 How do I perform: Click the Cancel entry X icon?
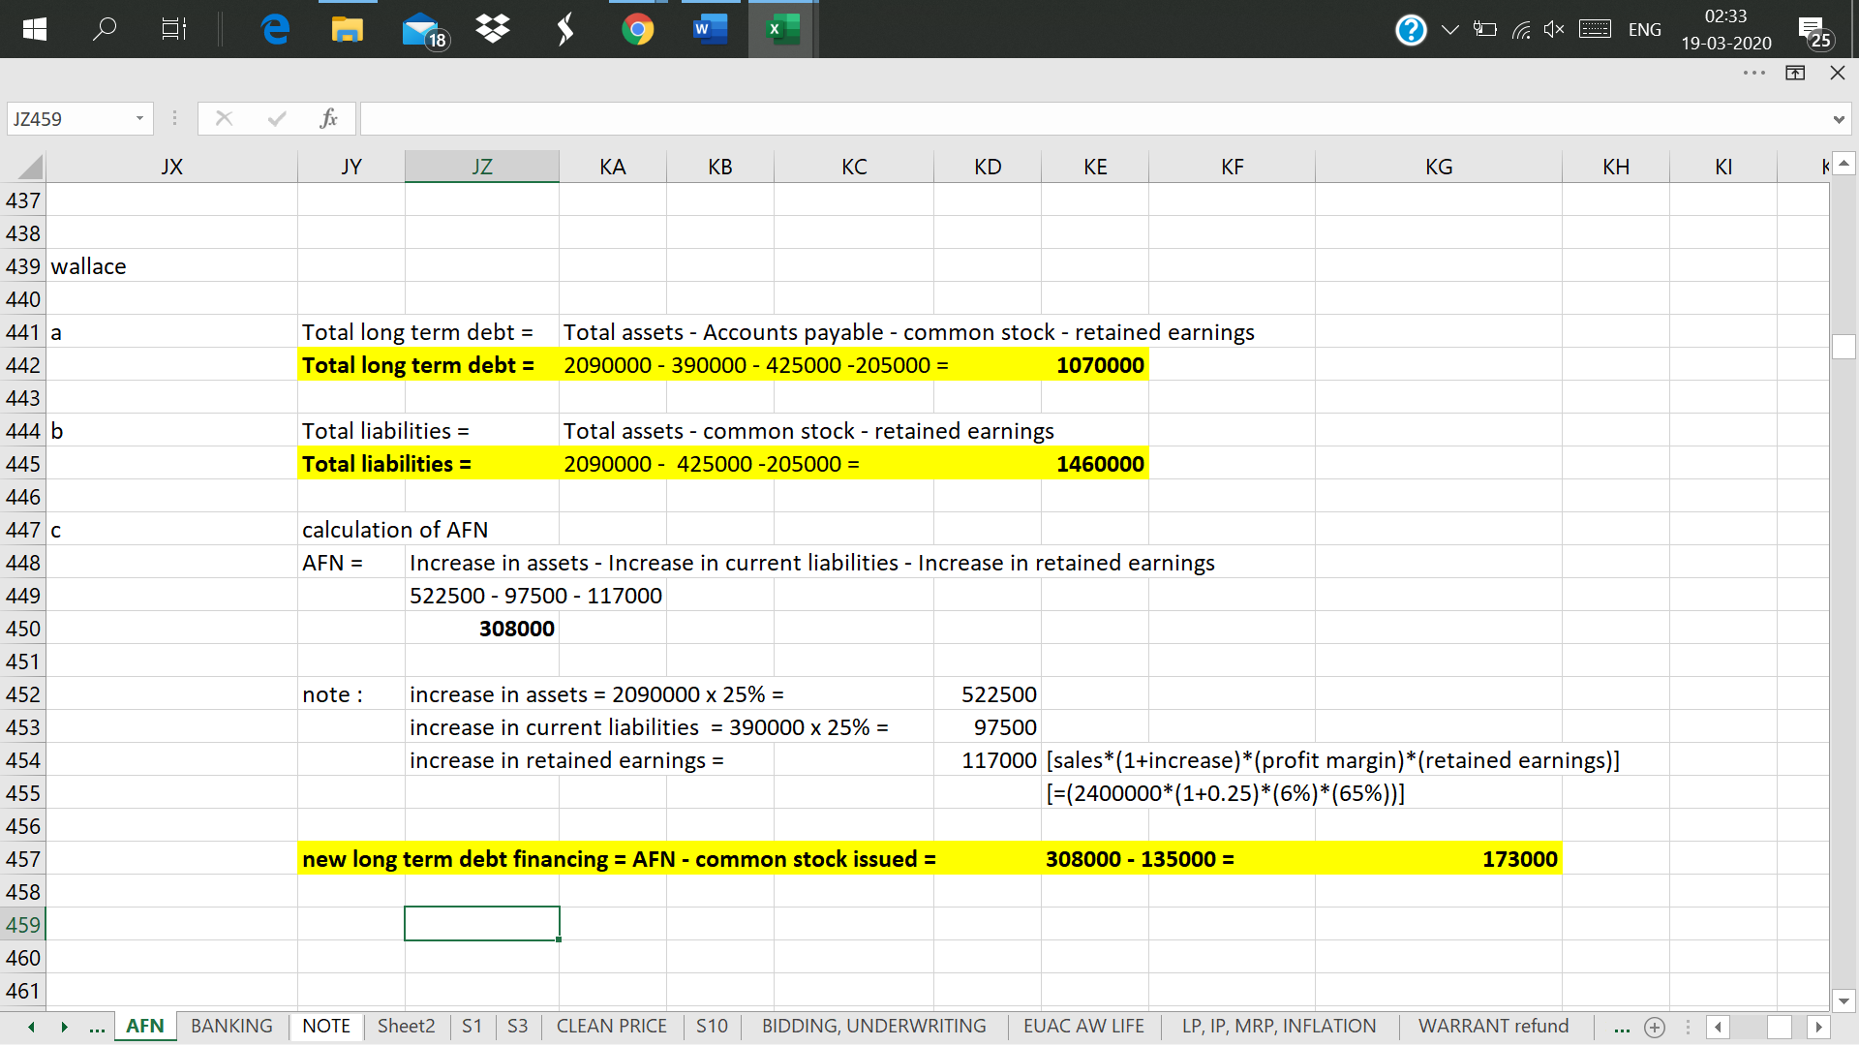pyautogui.click(x=224, y=118)
